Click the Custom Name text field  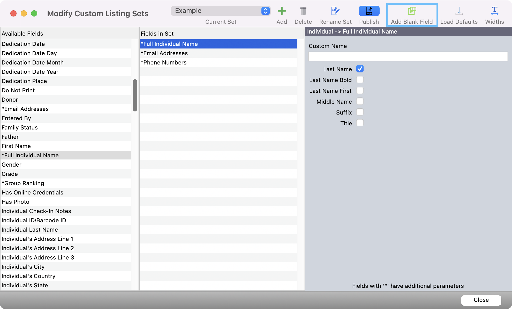click(408, 56)
